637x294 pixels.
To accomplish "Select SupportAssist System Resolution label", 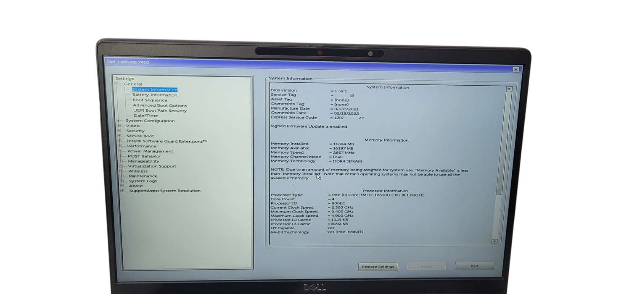I will (x=165, y=191).
